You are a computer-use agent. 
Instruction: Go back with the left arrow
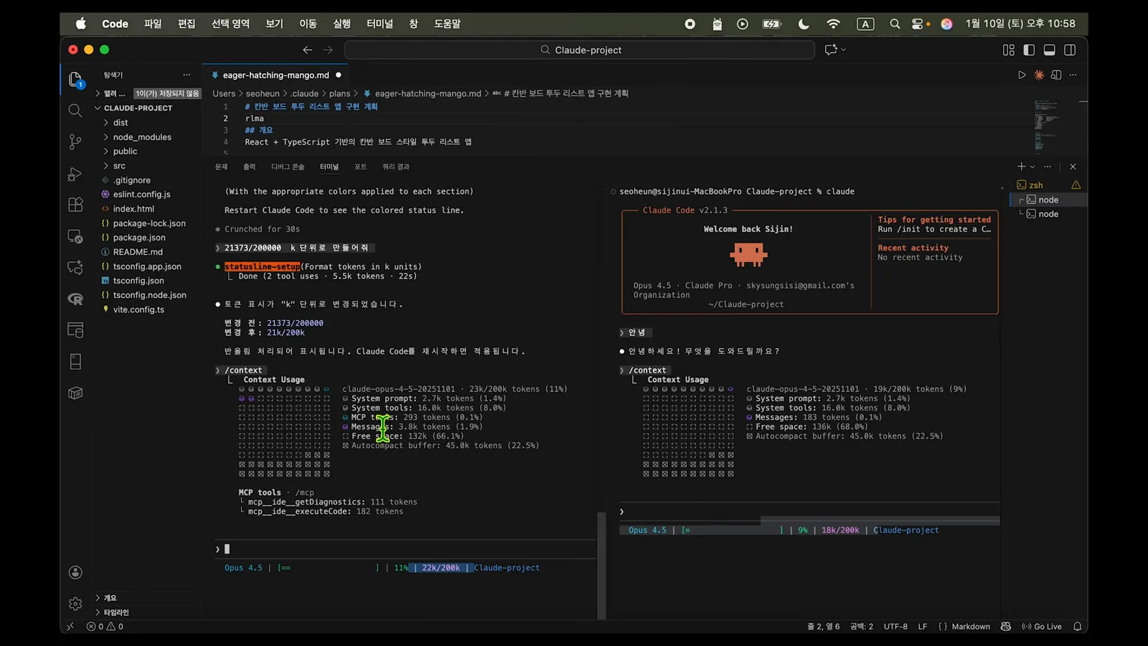(x=307, y=50)
